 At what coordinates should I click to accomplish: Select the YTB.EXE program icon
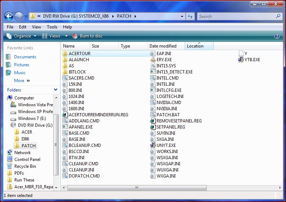(241, 60)
